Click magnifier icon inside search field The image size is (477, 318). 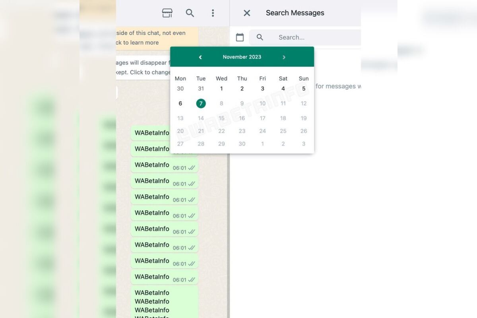(260, 37)
